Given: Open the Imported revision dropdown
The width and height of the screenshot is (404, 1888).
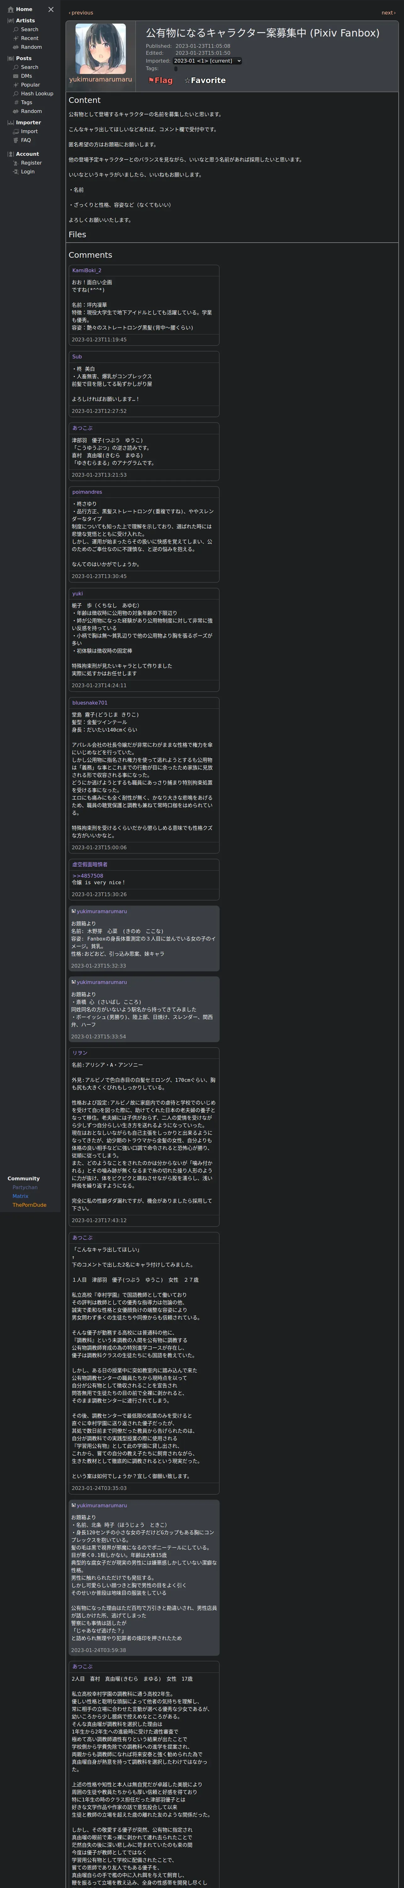Looking at the screenshot, I should point(207,61).
